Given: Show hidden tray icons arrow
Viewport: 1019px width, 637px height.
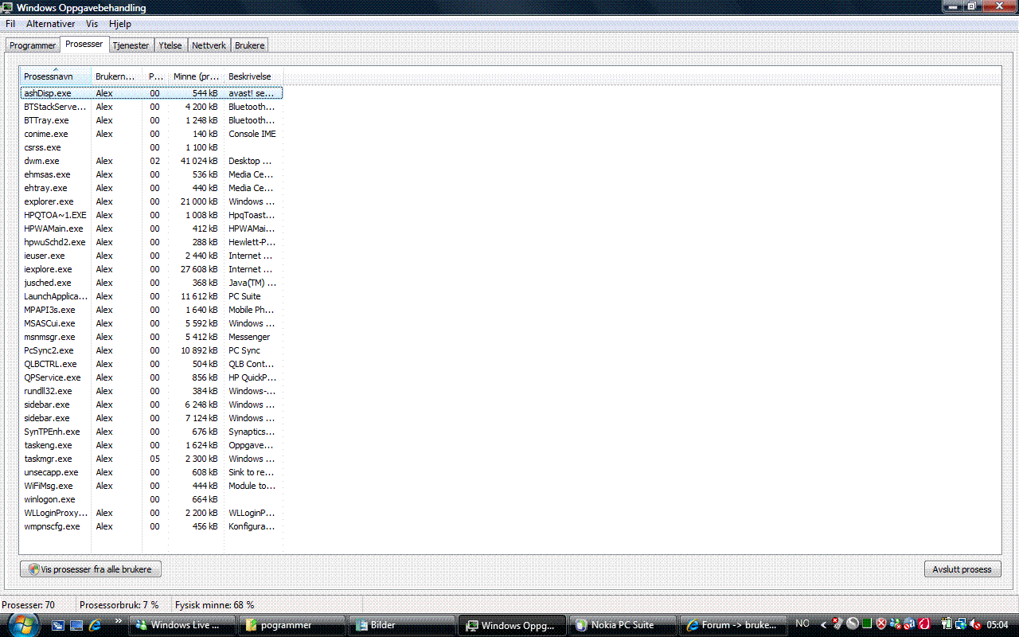Looking at the screenshot, I should click(x=823, y=625).
